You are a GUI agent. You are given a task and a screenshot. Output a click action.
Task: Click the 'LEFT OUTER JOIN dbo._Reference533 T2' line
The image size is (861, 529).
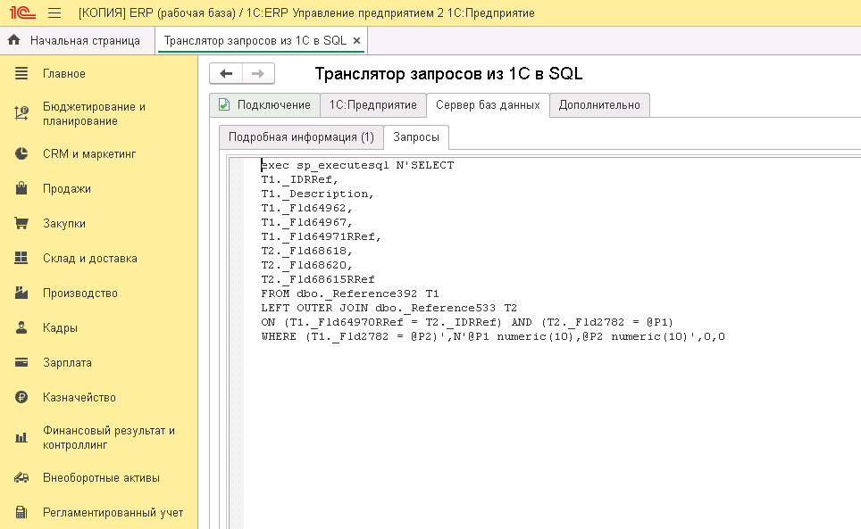click(389, 308)
